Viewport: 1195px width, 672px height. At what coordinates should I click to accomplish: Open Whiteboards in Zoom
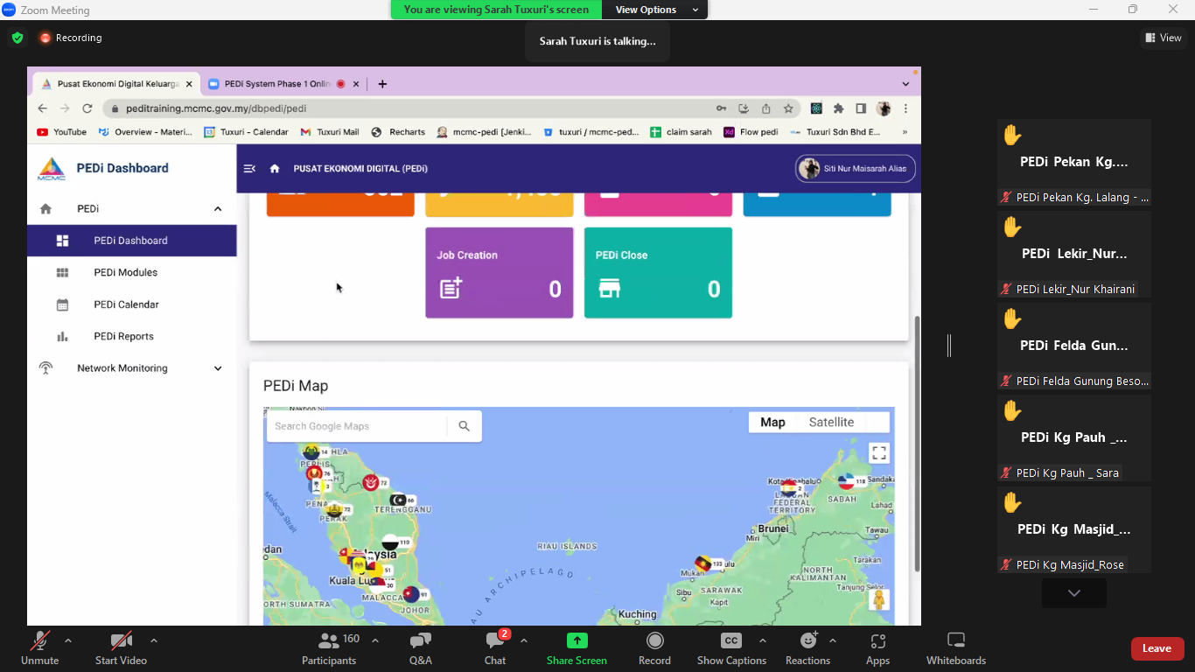(x=956, y=649)
